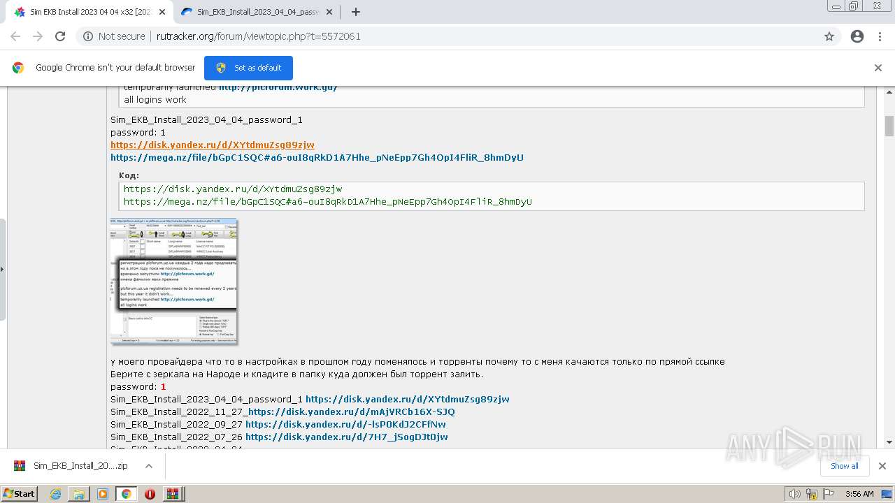The width and height of the screenshot is (895, 503).
Task: Open the WinRAR taskbar icon
Action: [x=172, y=494]
